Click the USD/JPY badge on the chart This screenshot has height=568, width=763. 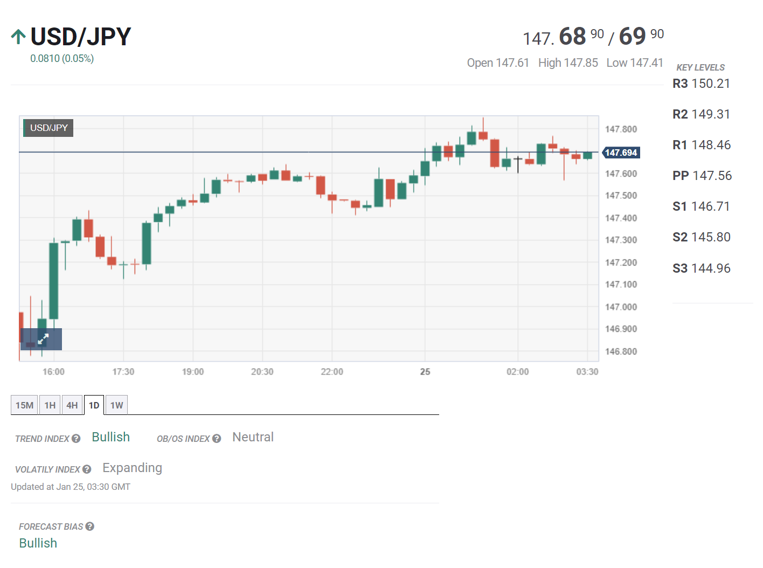[47, 128]
